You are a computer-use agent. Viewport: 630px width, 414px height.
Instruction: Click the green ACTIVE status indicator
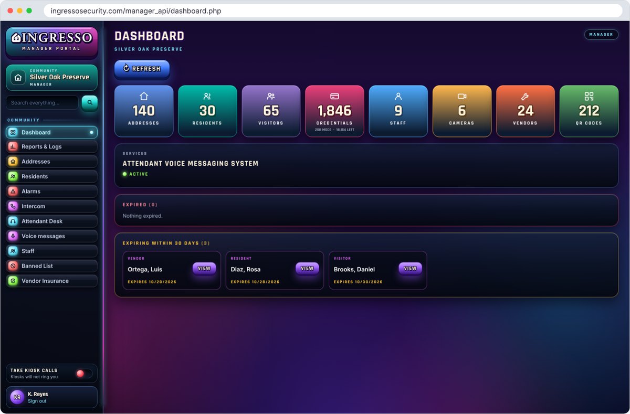click(x=135, y=174)
